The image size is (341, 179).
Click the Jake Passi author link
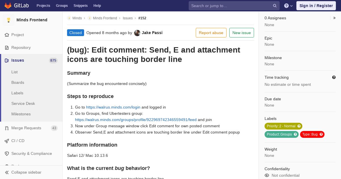click(152, 33)
